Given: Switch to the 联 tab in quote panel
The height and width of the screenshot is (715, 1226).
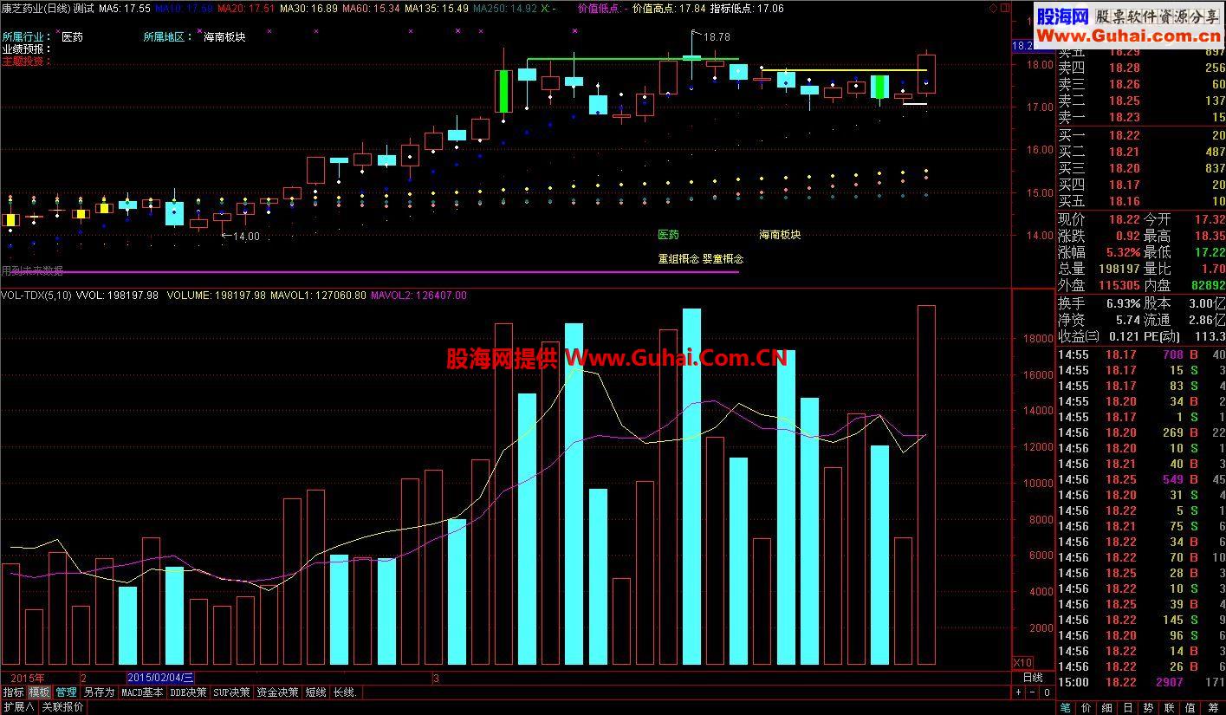Looking at the screenshot, I should [x=1171, y=708].
